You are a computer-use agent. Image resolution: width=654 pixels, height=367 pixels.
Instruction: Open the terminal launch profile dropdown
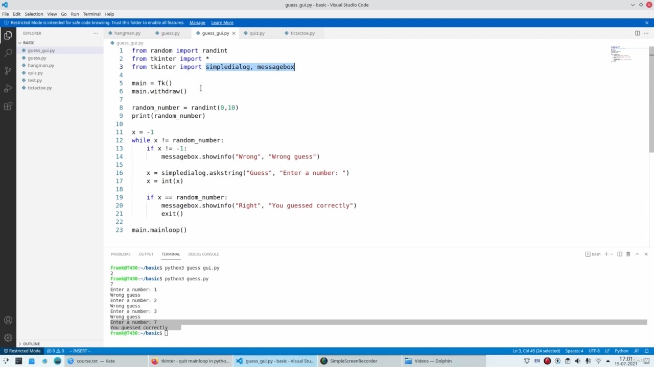pos(612,254)
